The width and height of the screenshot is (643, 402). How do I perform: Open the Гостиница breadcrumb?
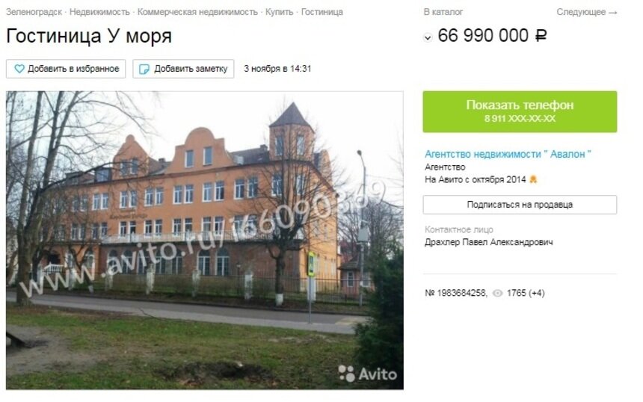tap(322, 12)
